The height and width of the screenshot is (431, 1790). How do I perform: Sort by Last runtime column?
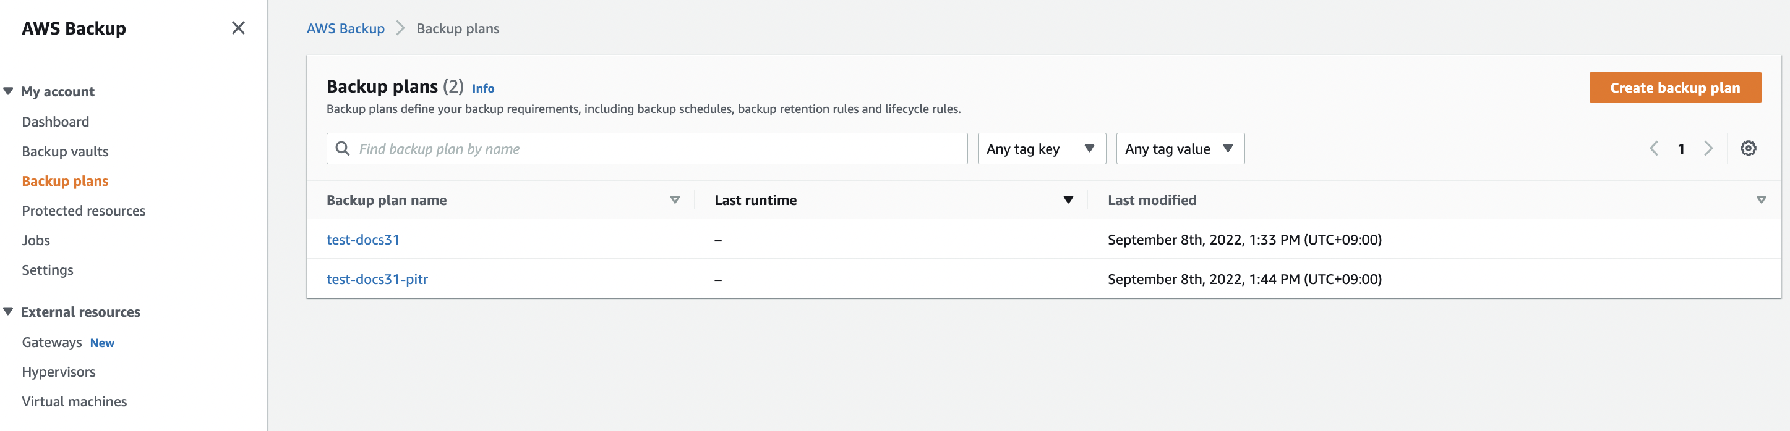coord(1068,200)
